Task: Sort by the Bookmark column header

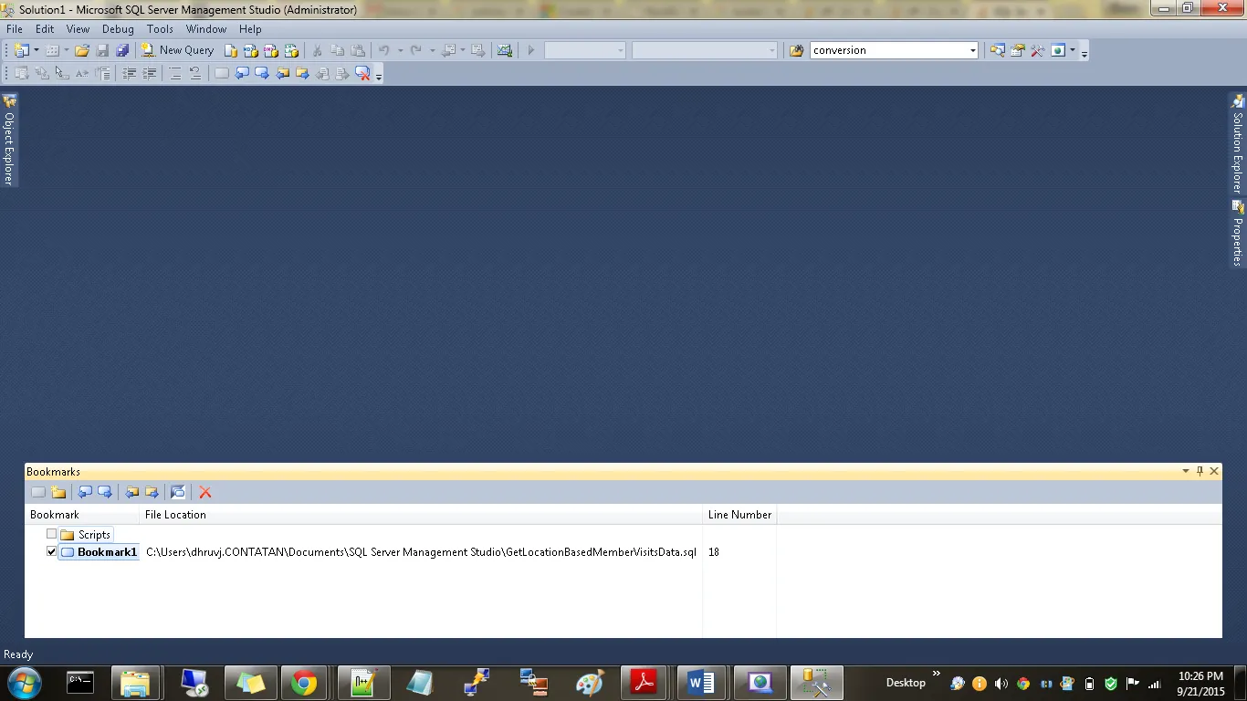Action: (x=83, y=515)
